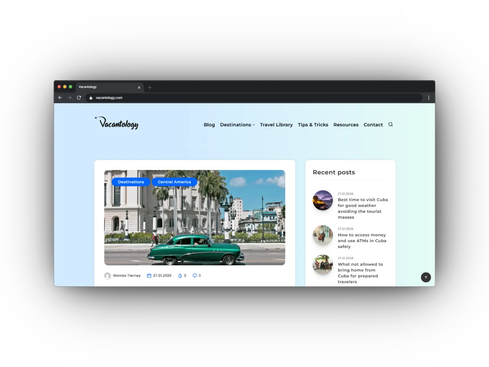489x367 pixels.
Task: Open the Travel Library menu item
Action: click(x=276, y=124)
